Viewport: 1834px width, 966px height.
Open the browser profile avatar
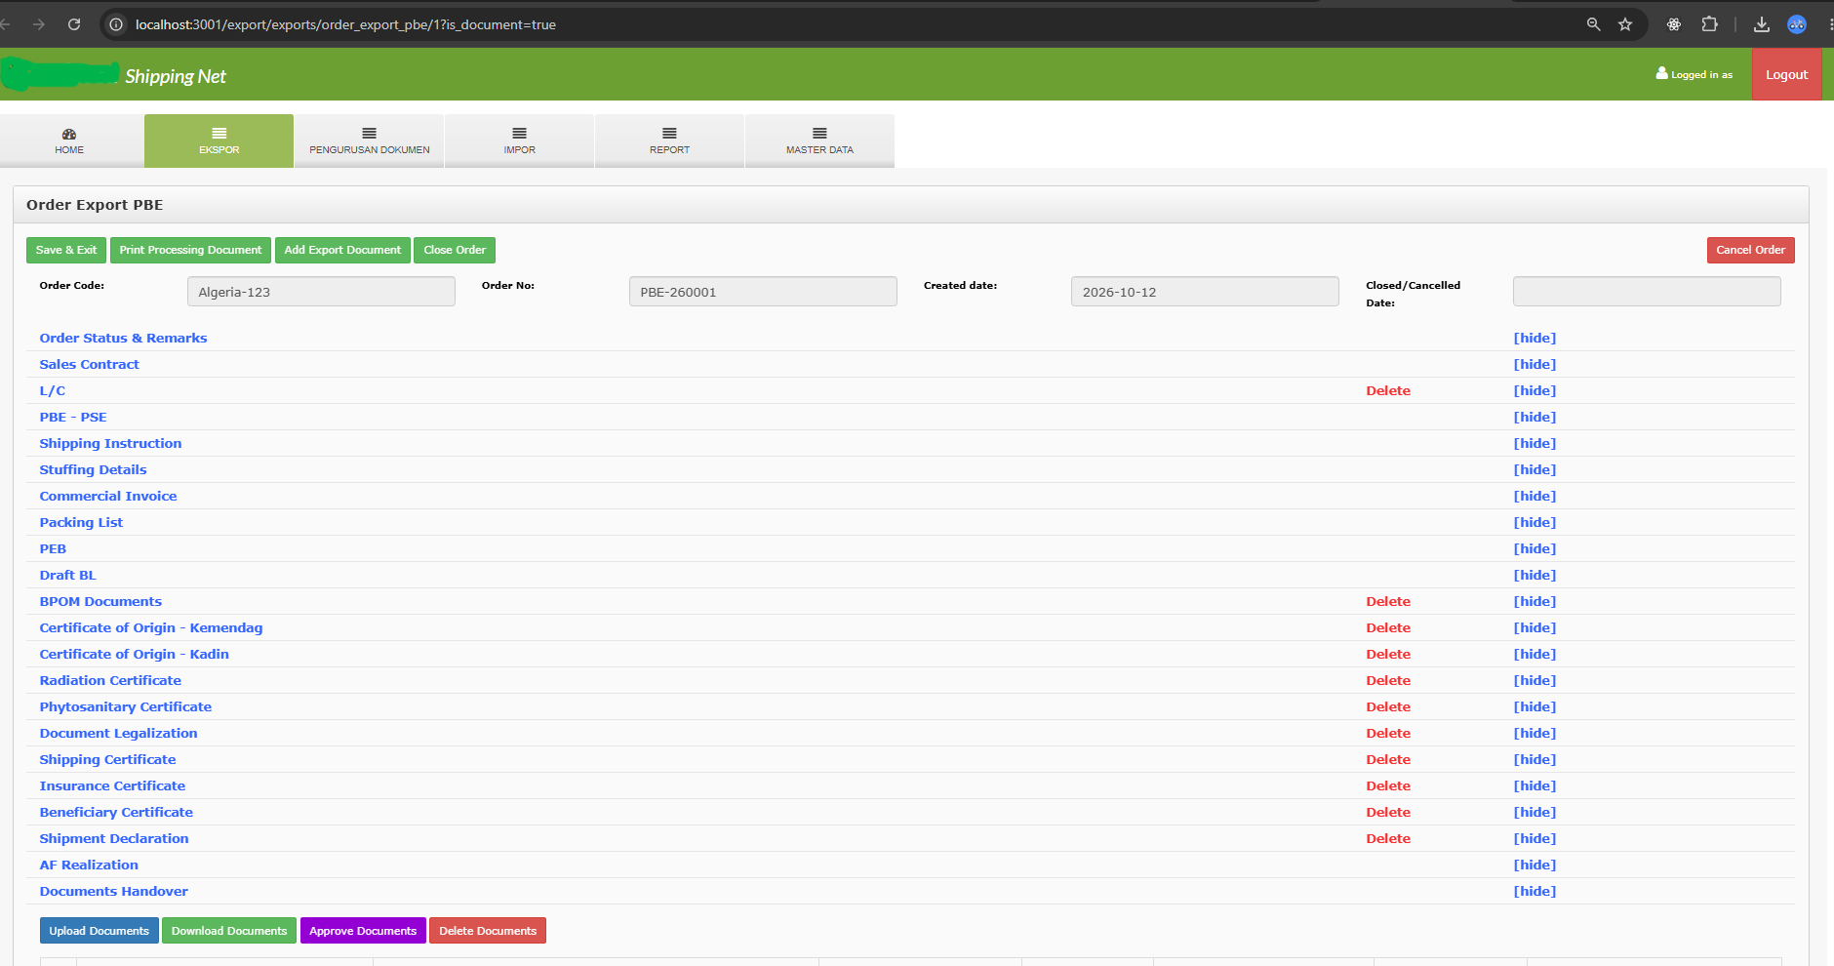pyautogui.click(x=1797, y=24)
